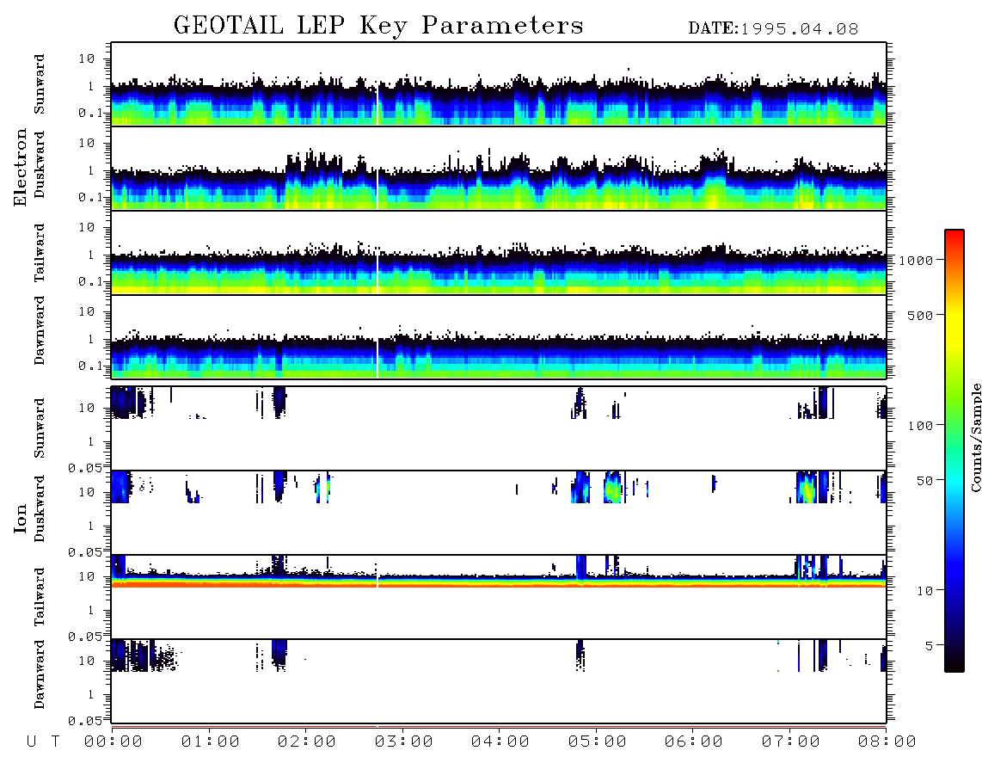This screenshot has width=982, height=757.
Task: Click the '500' colorbar tick value
Action: point(920,315)
